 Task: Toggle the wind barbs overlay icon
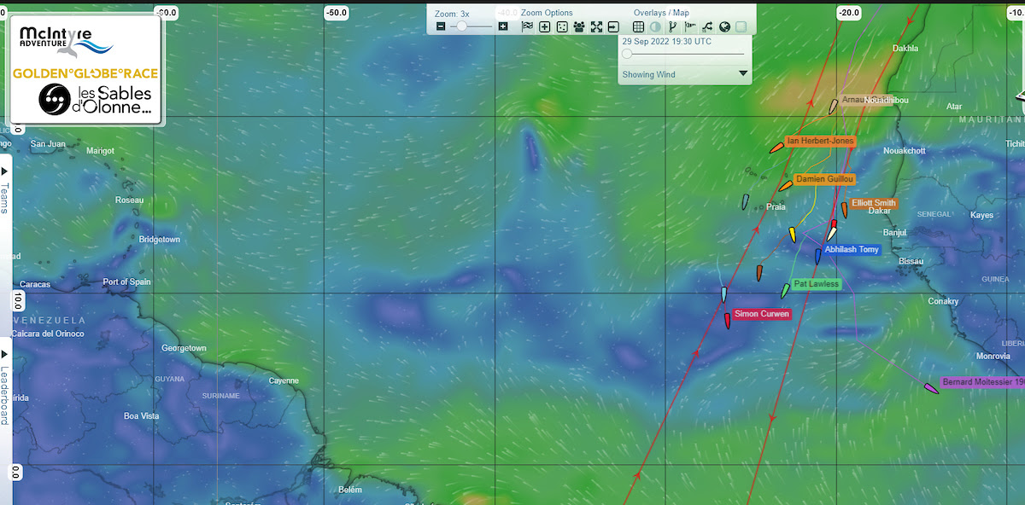pyautogui.click(x=688, y=26)
